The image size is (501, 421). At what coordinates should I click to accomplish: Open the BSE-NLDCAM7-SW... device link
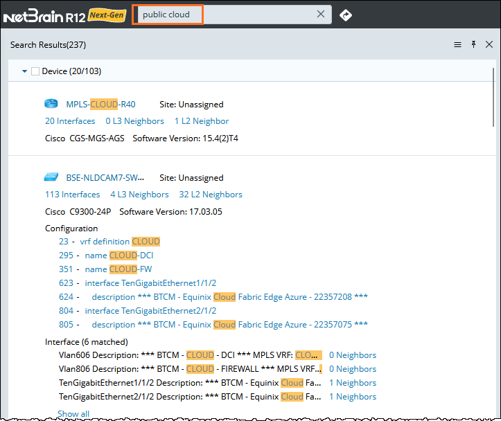click(x=105, y=178)
